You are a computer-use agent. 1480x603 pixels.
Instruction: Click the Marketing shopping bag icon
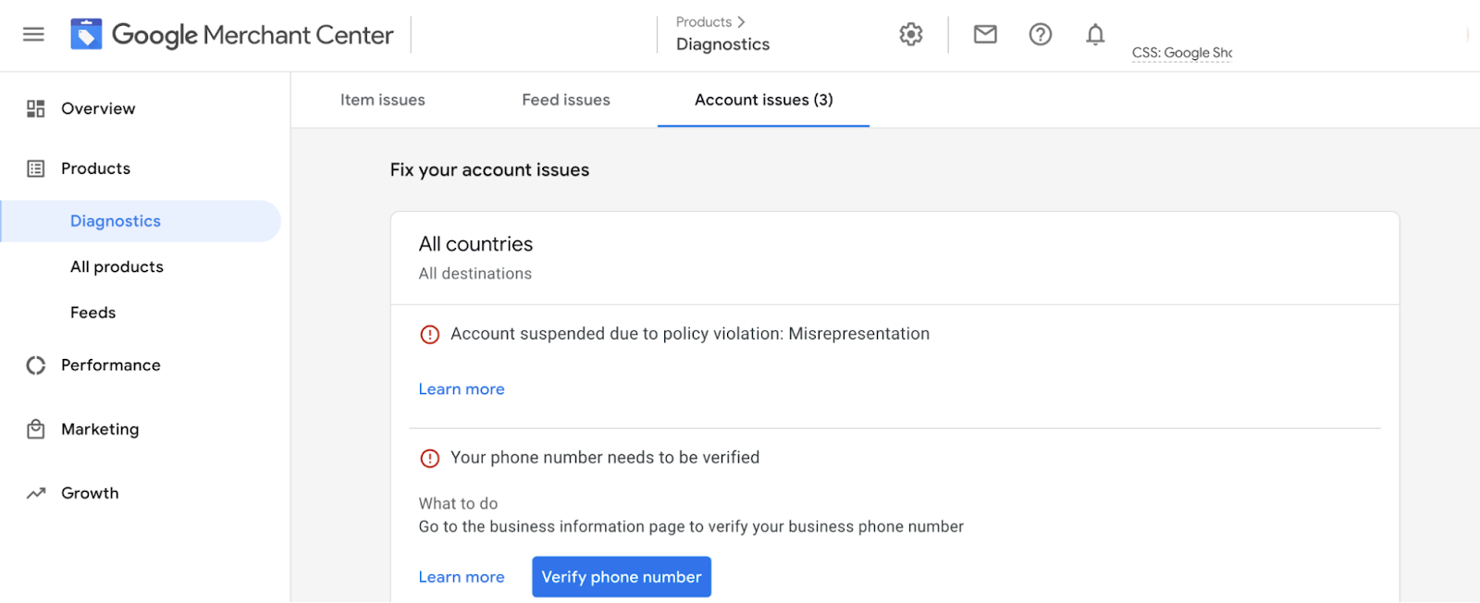pos(36,429)
